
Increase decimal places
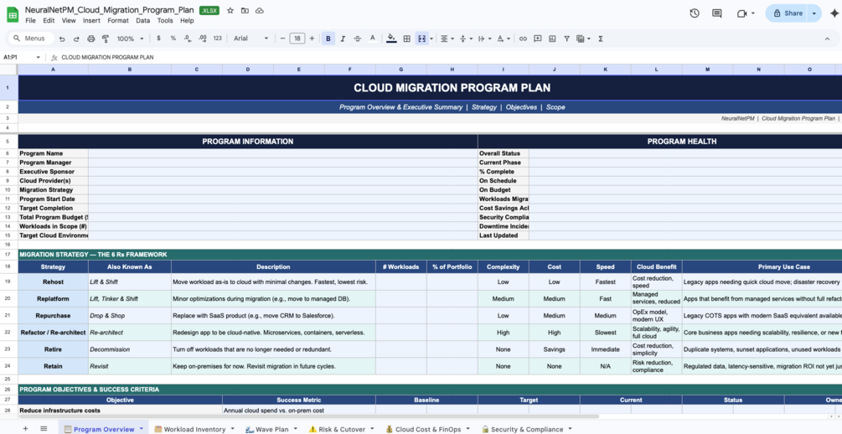point(203,39)
